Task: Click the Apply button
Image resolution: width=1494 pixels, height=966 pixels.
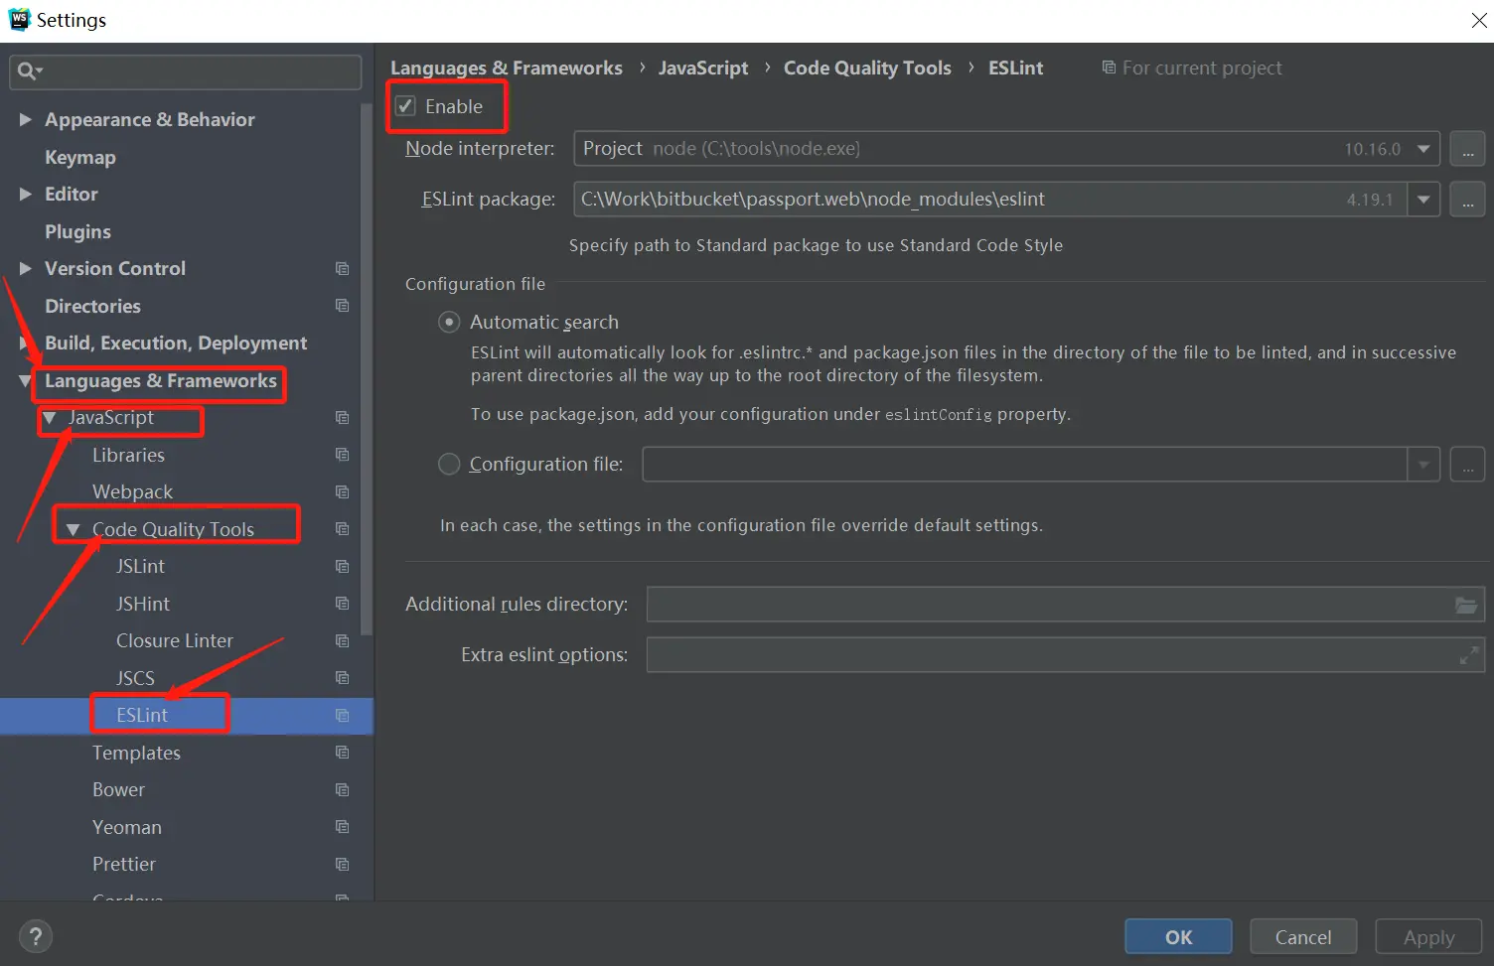Action: coord(1428,936)
